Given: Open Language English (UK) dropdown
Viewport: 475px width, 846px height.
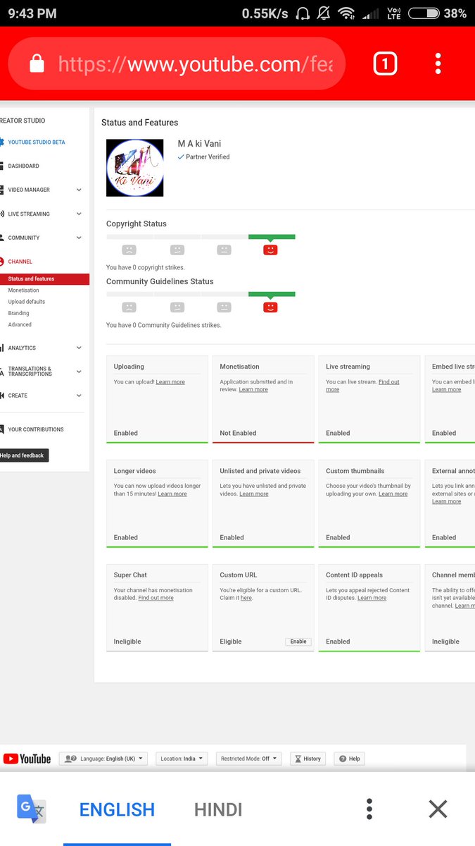Looking at the screenshot, I should 103,759.
